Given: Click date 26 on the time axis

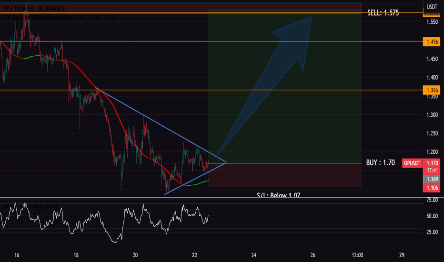Looking at the screenshot, I should [x=313, y=255].
